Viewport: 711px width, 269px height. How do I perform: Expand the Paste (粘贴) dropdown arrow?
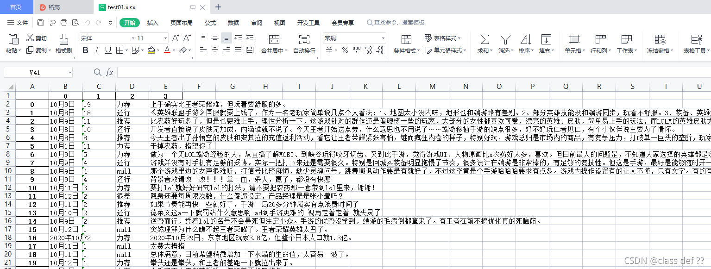[19, 50]
